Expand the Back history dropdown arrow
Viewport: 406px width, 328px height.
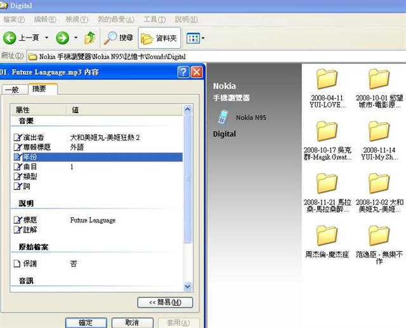click(x=46, y=38)
